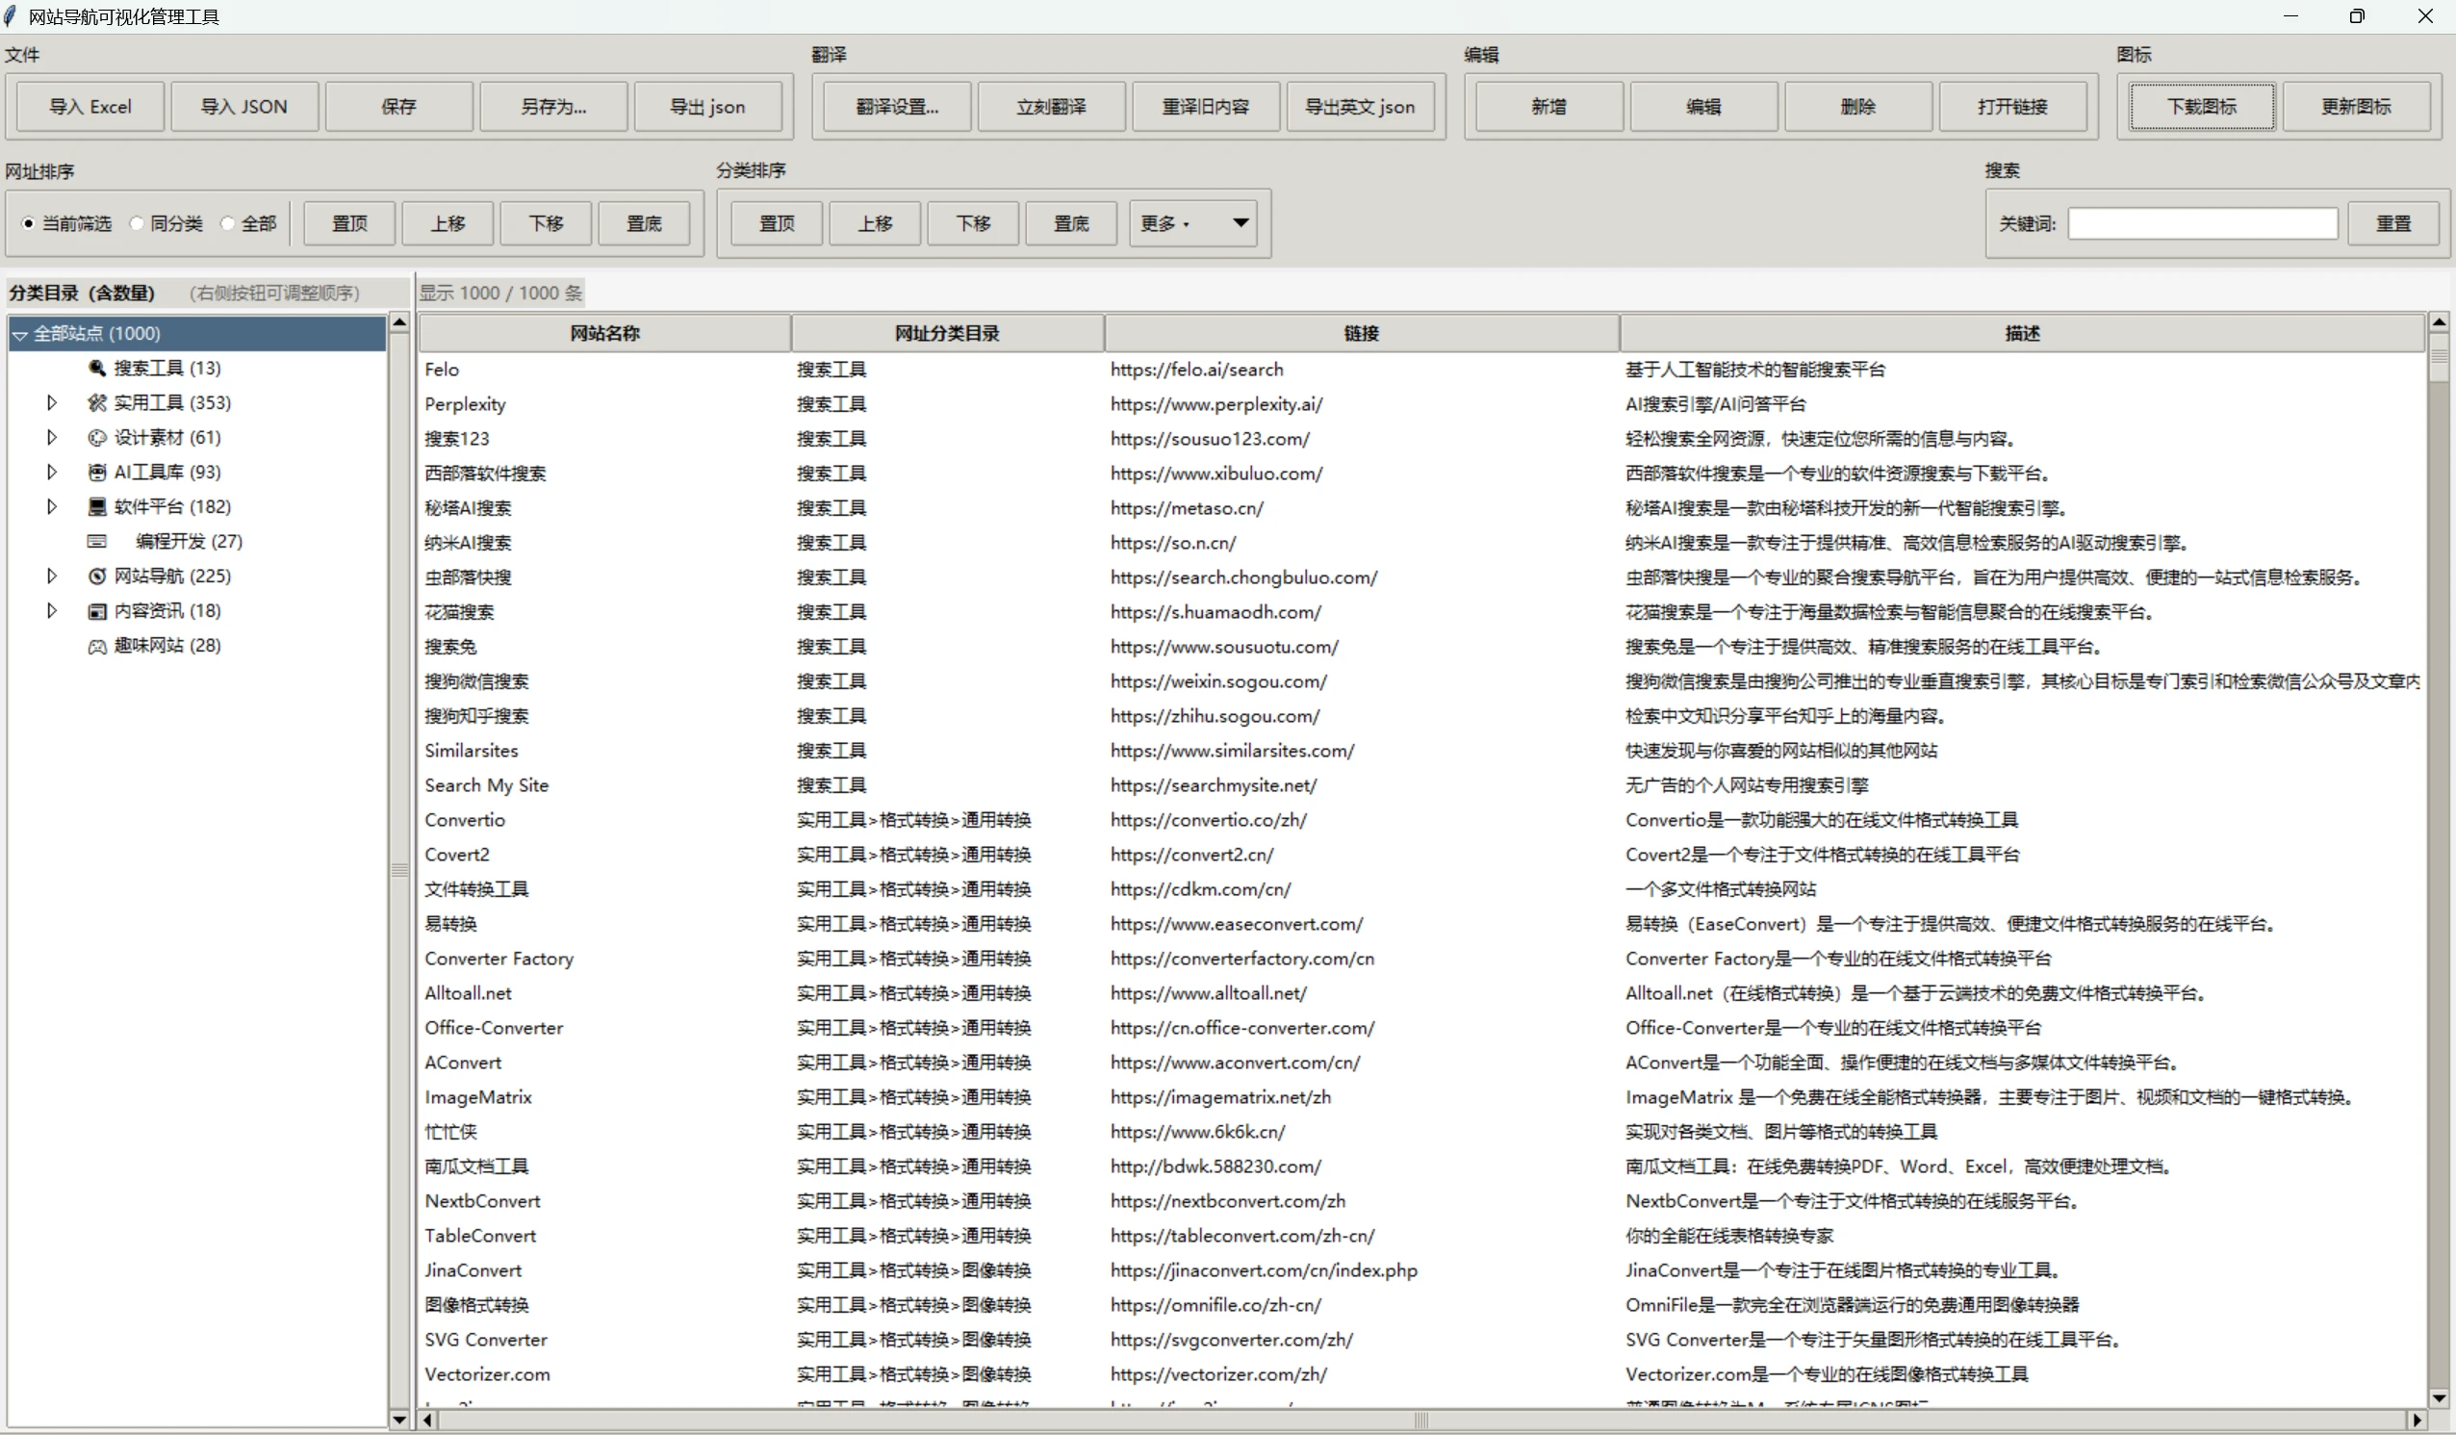Click the 编辑 button in edit group
The height and width of the screenshot is (1435, 2456).
pos(1703,106)
